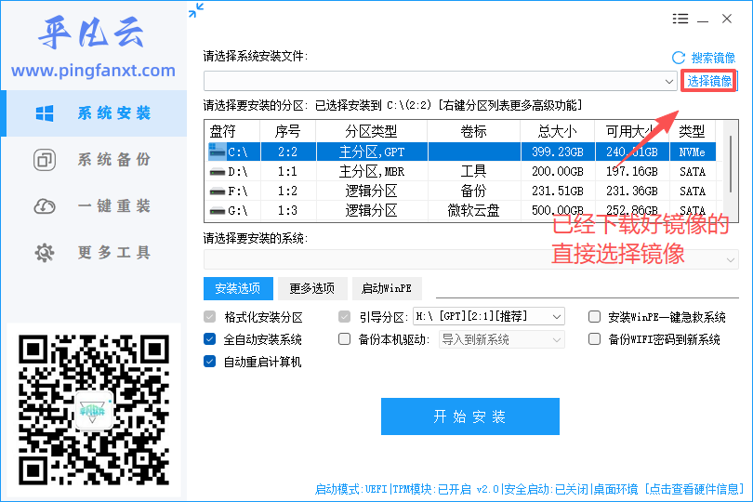753x502 pixels.
Task: Expand the system install file dropdown
Action: tap(669, 81)
